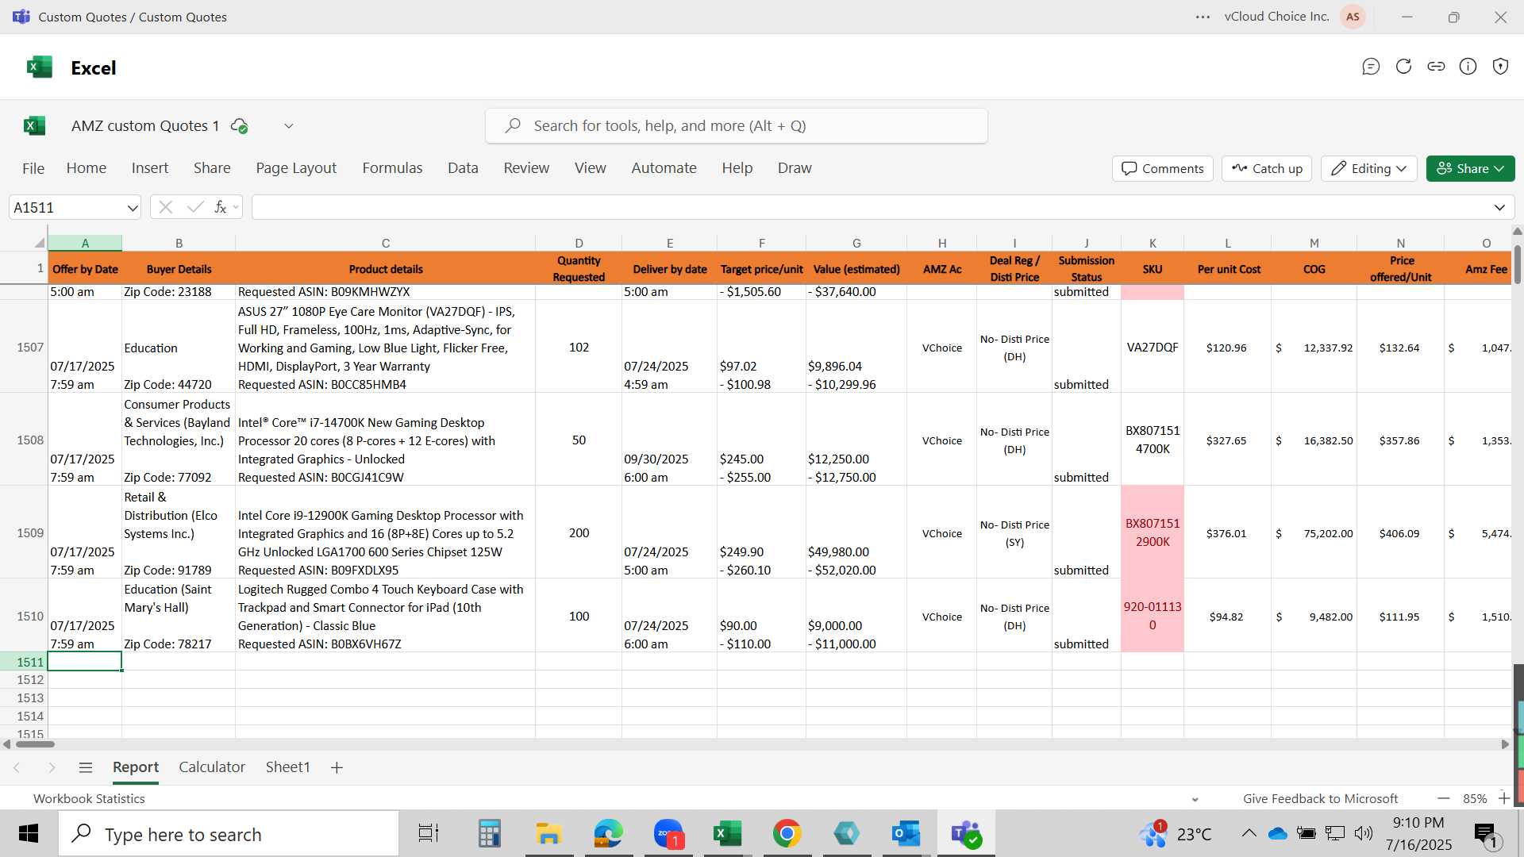The image size is (1524, 857).
Task: Click the cloud saved status icon
Action: pos(239,125)
